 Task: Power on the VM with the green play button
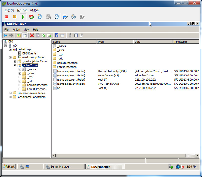pyautogui.click(x=23, y=17)
